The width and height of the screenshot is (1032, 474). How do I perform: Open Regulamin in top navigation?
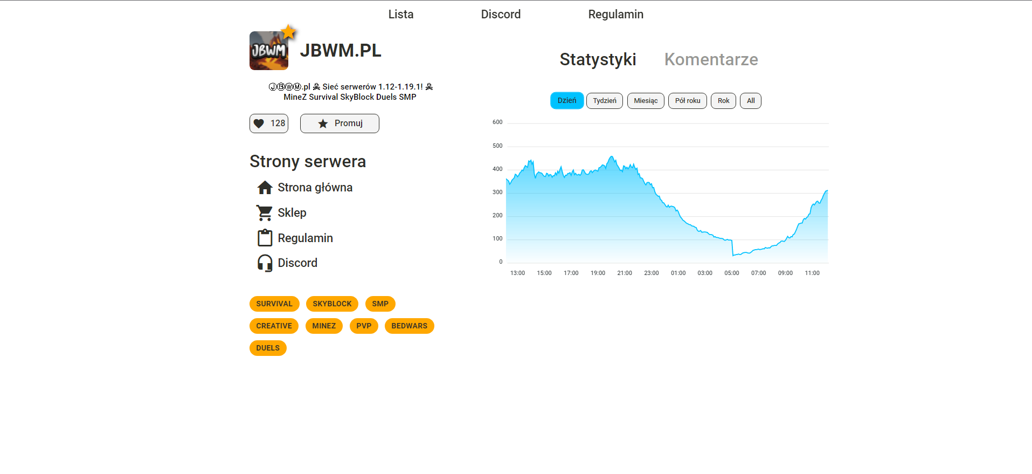[615, 15]
